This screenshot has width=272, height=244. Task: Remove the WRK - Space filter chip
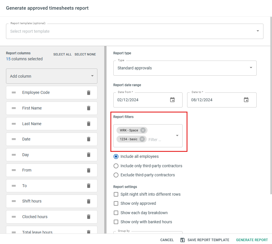pos(143,130)
